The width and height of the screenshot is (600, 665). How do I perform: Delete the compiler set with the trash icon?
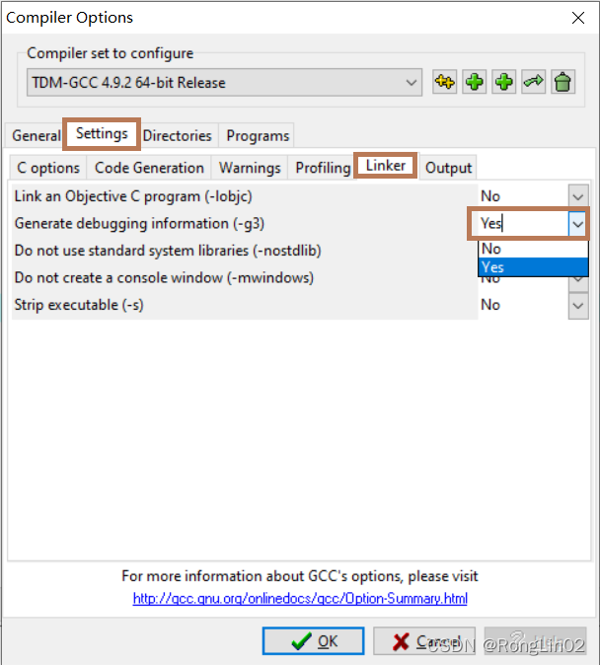point(563,82)
